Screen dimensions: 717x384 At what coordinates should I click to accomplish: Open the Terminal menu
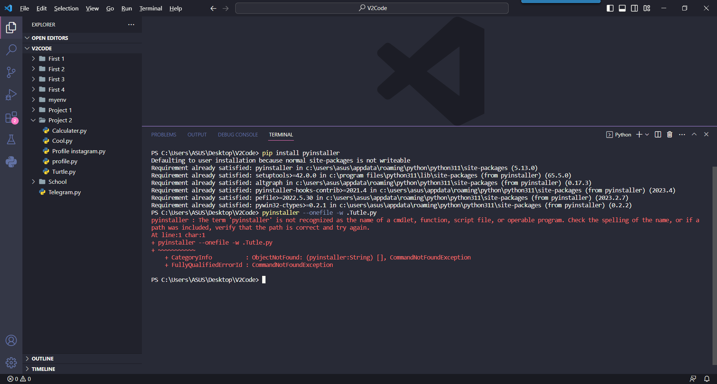click(x=150, y=8)
